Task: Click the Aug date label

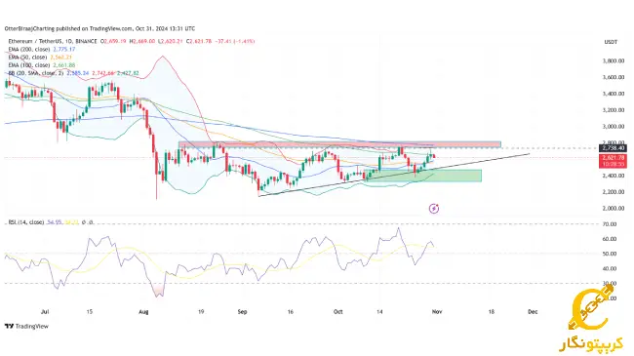Action: [x=143, y=312]
